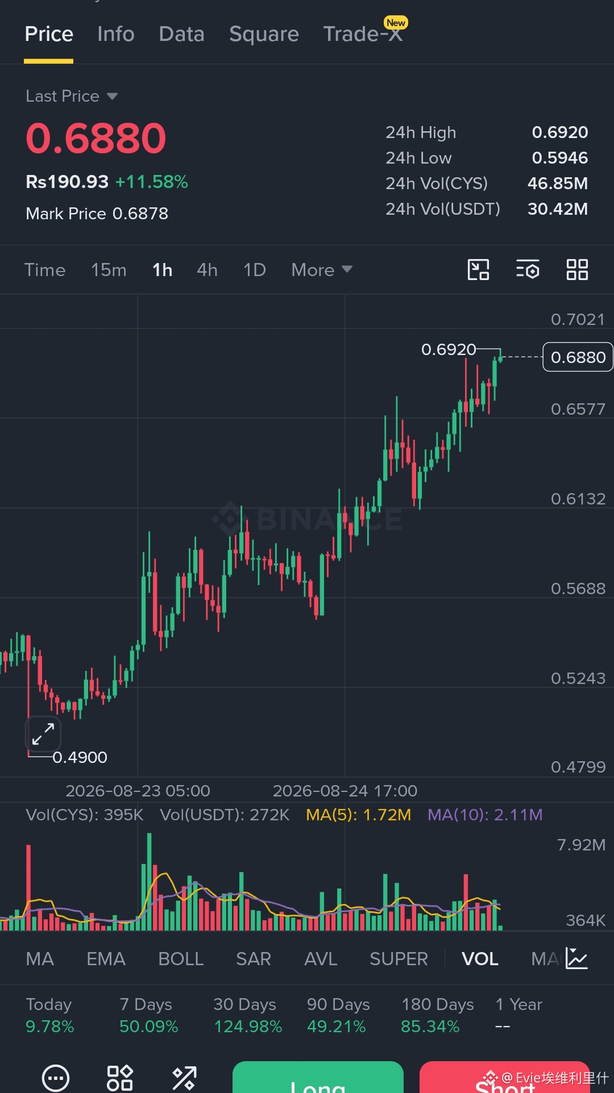Tap the 24h Low value 0.5946
614x1093 pixels.
560,158
